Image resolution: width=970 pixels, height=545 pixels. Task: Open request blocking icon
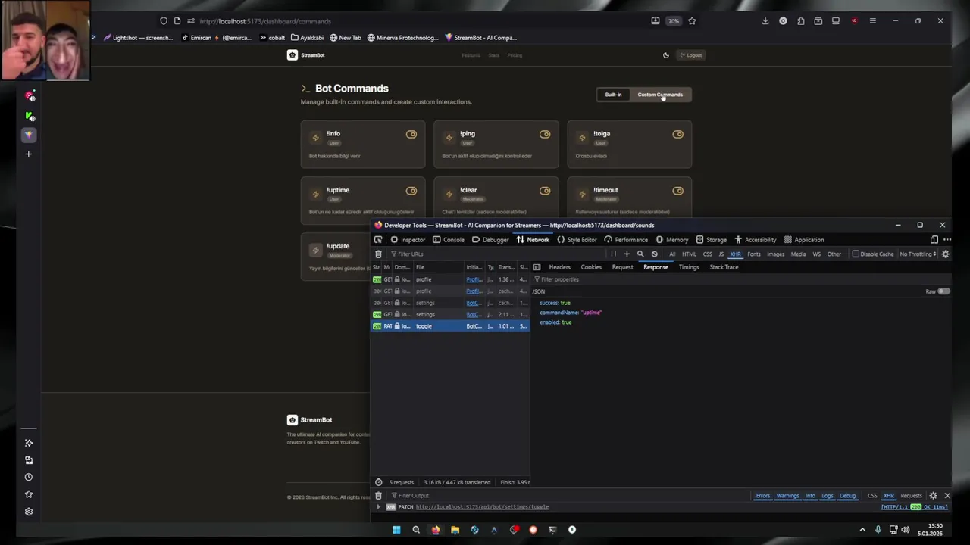click(655, 254)
